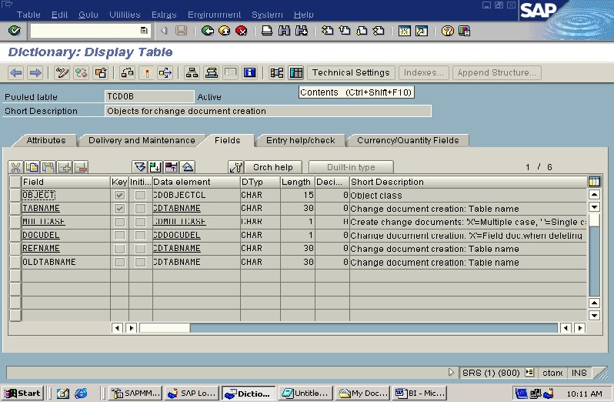Click the Customize Local Layout icon
This screenshot has width=614, height=402.
click(x=464, y=31)
